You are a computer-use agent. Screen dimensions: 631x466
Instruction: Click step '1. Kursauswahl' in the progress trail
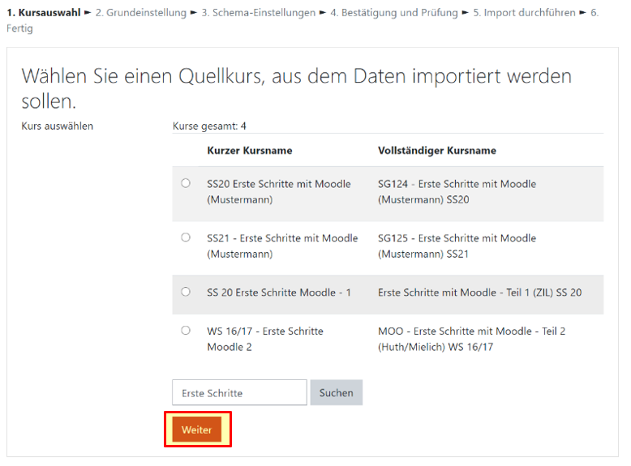click(44, 13)
